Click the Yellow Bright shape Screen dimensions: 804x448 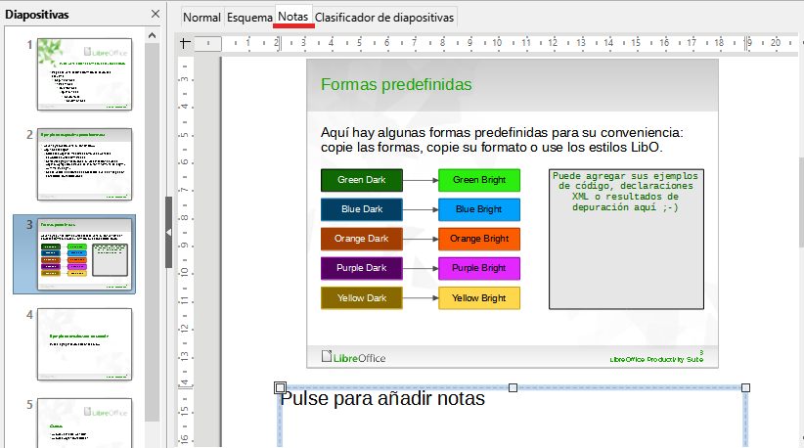pos(479,297)
